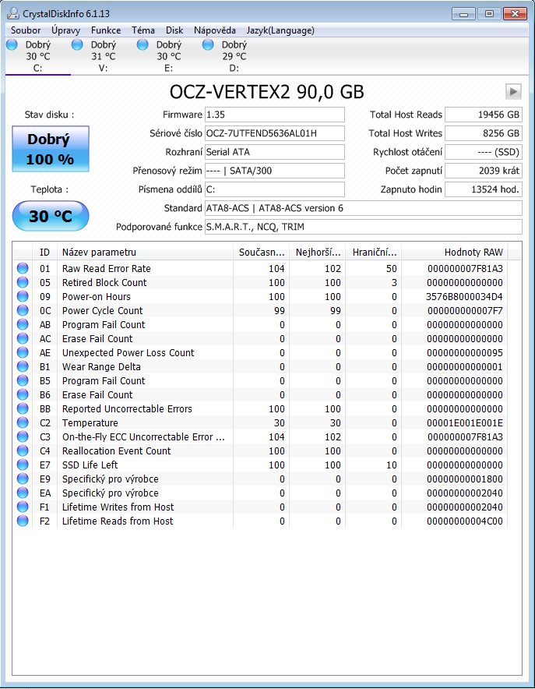The width and height of the screenshot is (535, 689).
Task: Click the 30 °C temperature button
Action: [x=50, y=216]
